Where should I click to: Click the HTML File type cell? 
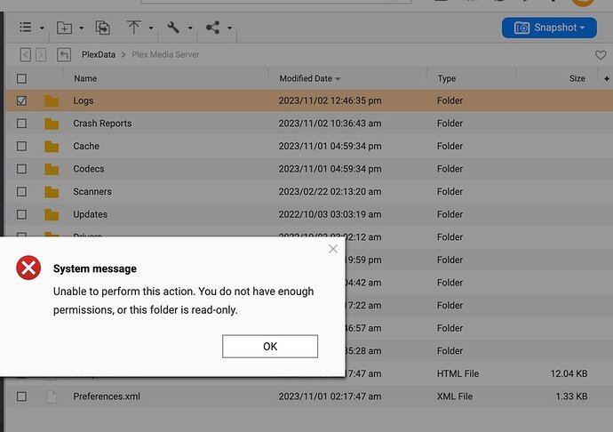(458, 373)
